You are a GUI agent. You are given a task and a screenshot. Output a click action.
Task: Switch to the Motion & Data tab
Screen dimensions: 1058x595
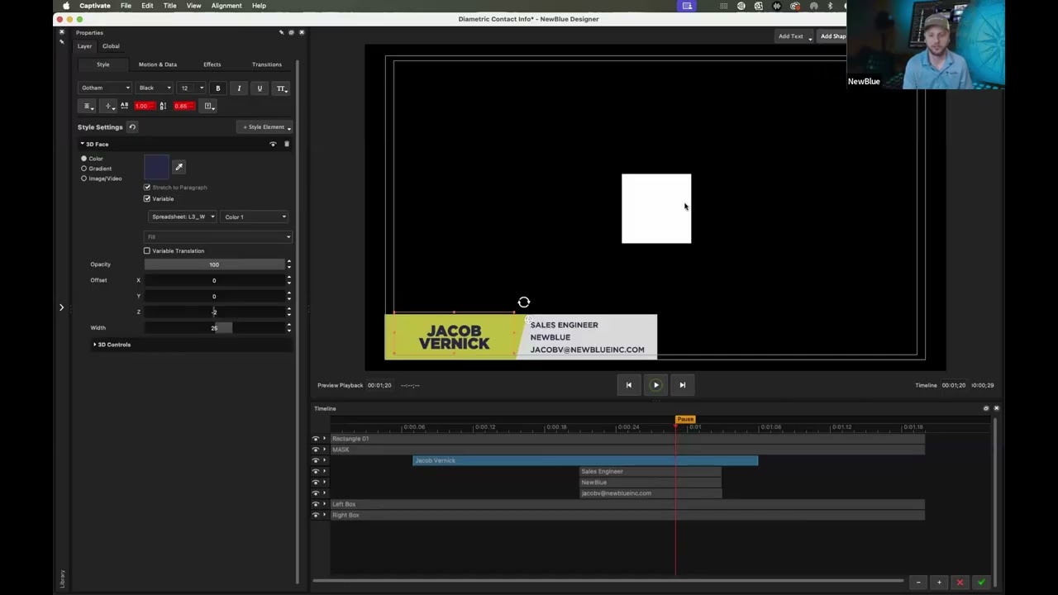pyautogui.click(x=157, y=64)
